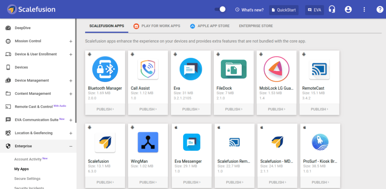Click the Eva Messenger app icon

click(x=191, y=142)
